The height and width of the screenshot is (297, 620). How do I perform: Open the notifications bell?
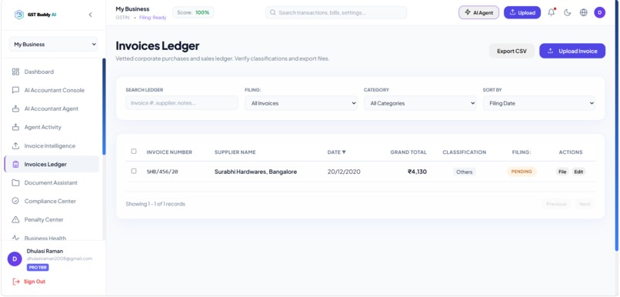(552, 12)
